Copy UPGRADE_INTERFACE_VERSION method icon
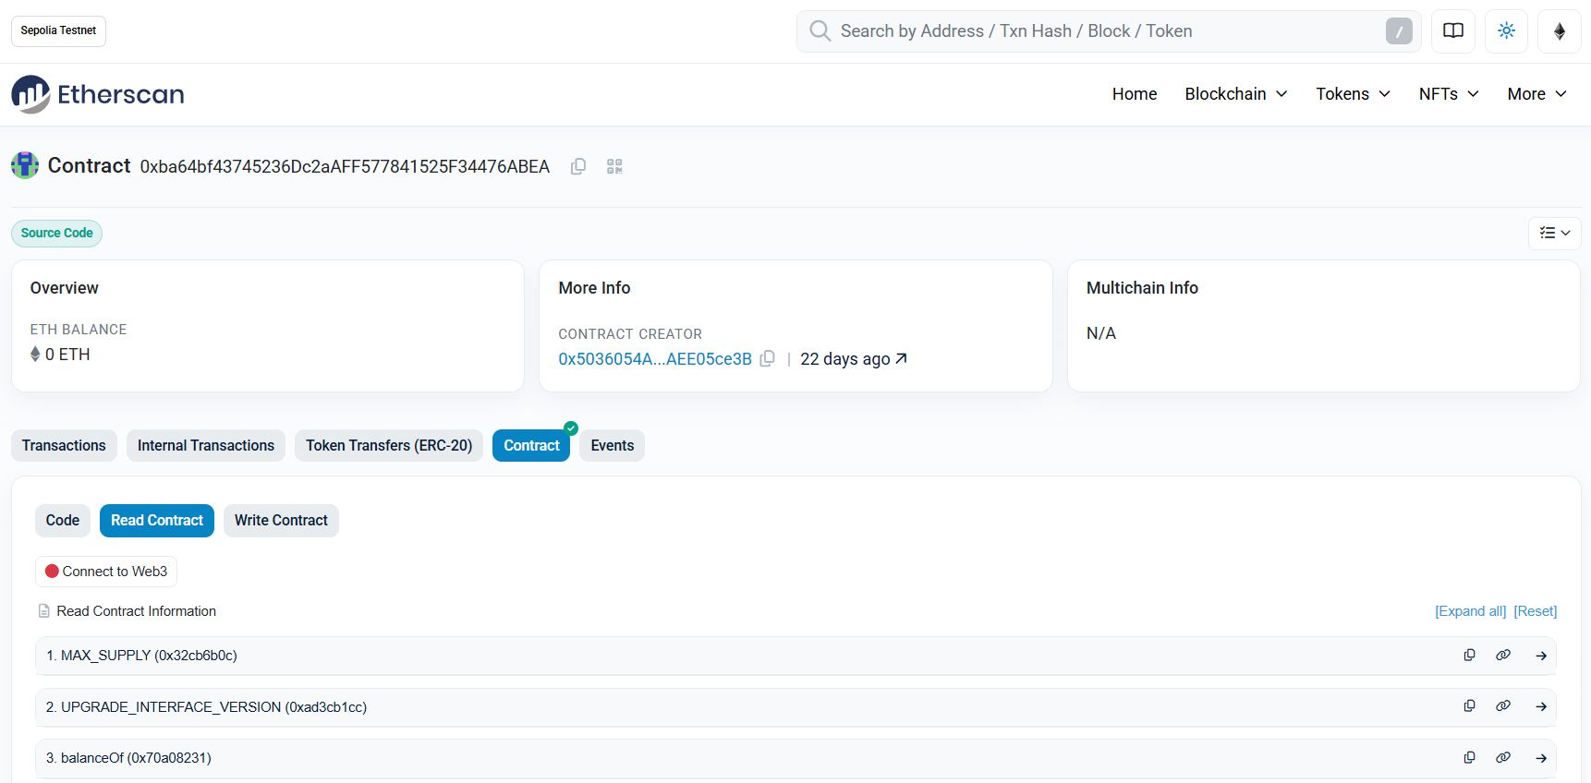The width and height of the screenshot is (1591, 783). point(1469,705)
